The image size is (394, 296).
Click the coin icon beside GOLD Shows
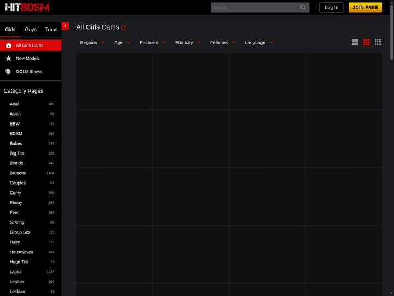click(8, 71)
